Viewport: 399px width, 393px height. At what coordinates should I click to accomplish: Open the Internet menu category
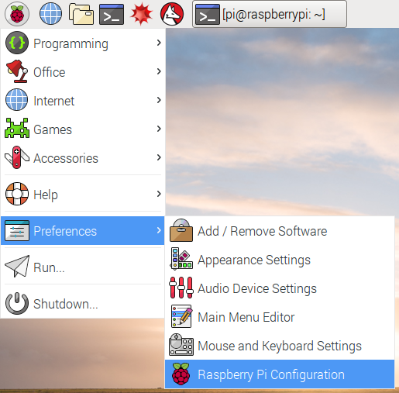pos(83,100)
